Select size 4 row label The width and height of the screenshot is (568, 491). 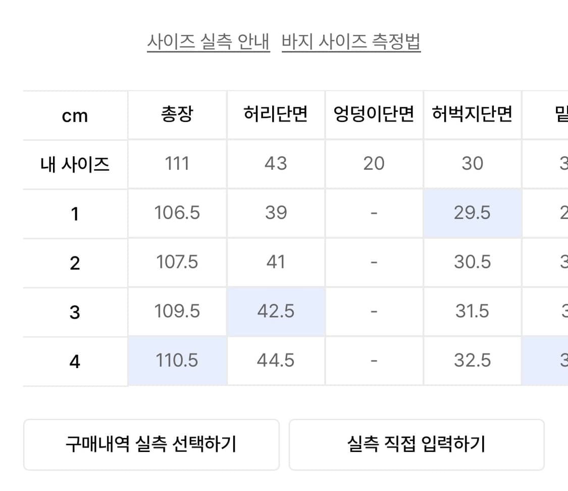tap(75, 362)
